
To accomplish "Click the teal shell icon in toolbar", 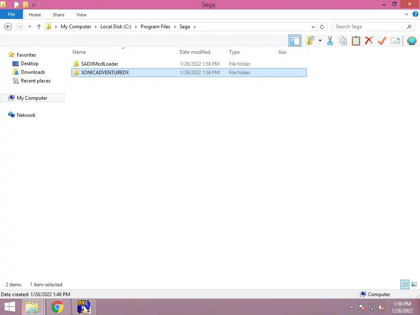I will [411, 41].
